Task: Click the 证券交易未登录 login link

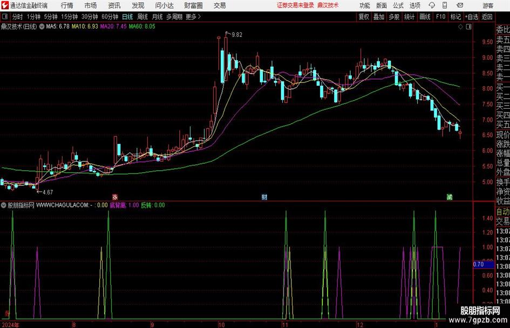Action: pyautogui.click(x=295, y=5)
